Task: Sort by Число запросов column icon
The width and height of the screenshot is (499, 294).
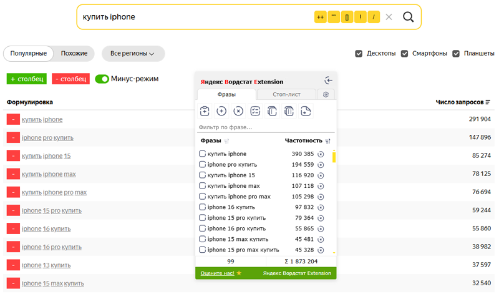Action: click(x=488, y=102)
